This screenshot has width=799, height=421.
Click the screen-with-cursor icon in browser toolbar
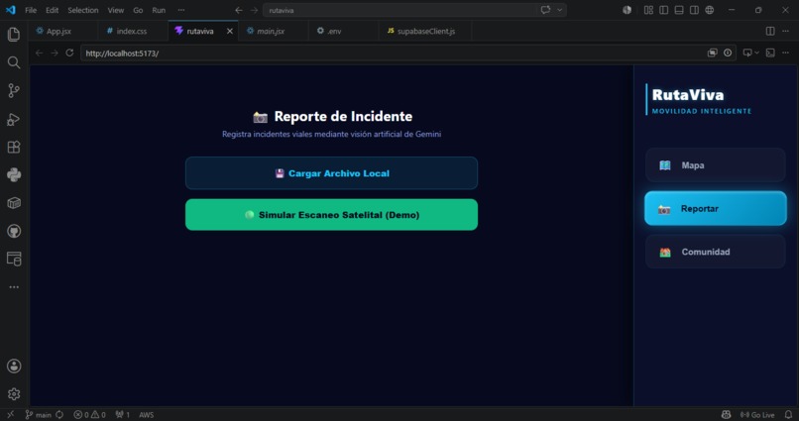tap(747, 53)
